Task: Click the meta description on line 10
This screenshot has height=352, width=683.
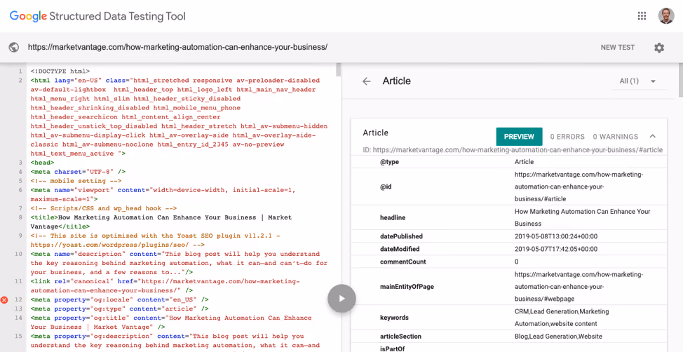Action: 179,263
